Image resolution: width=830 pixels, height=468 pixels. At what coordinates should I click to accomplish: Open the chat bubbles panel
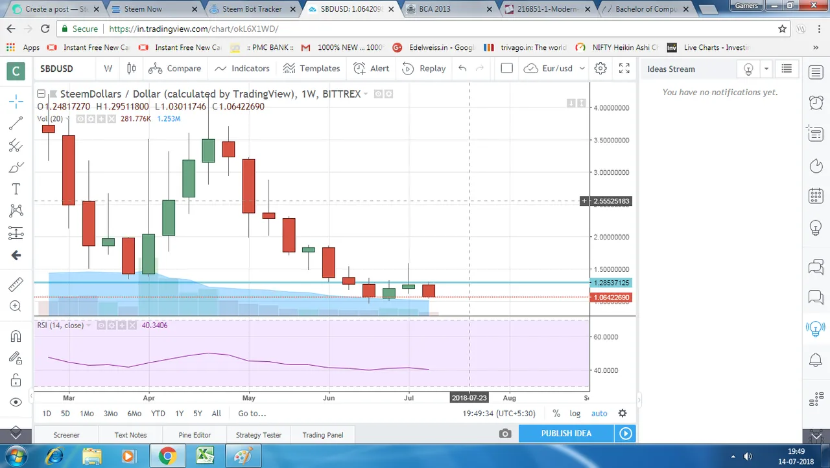click(x=816, y=266)
